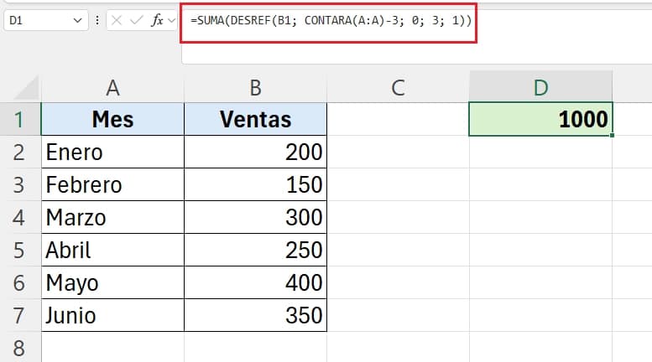Click the sales value 400
The height and width of the screenshot is (362, 652).
pos(255,282)
